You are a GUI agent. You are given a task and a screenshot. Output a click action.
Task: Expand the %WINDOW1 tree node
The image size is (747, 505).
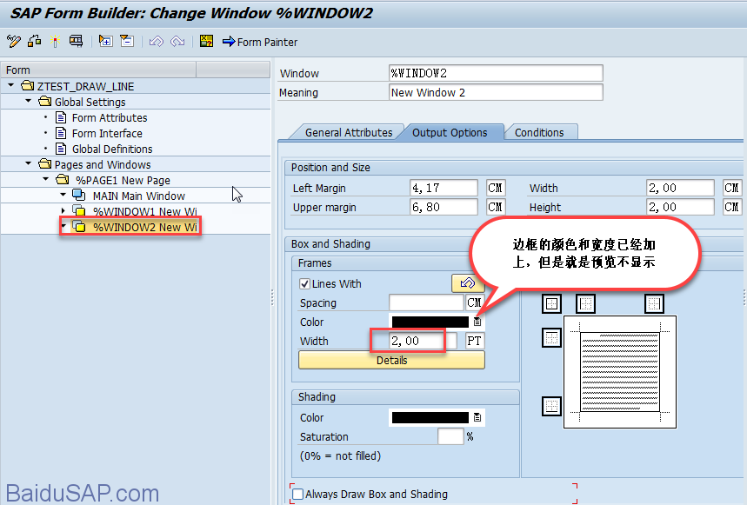(63, 211)
